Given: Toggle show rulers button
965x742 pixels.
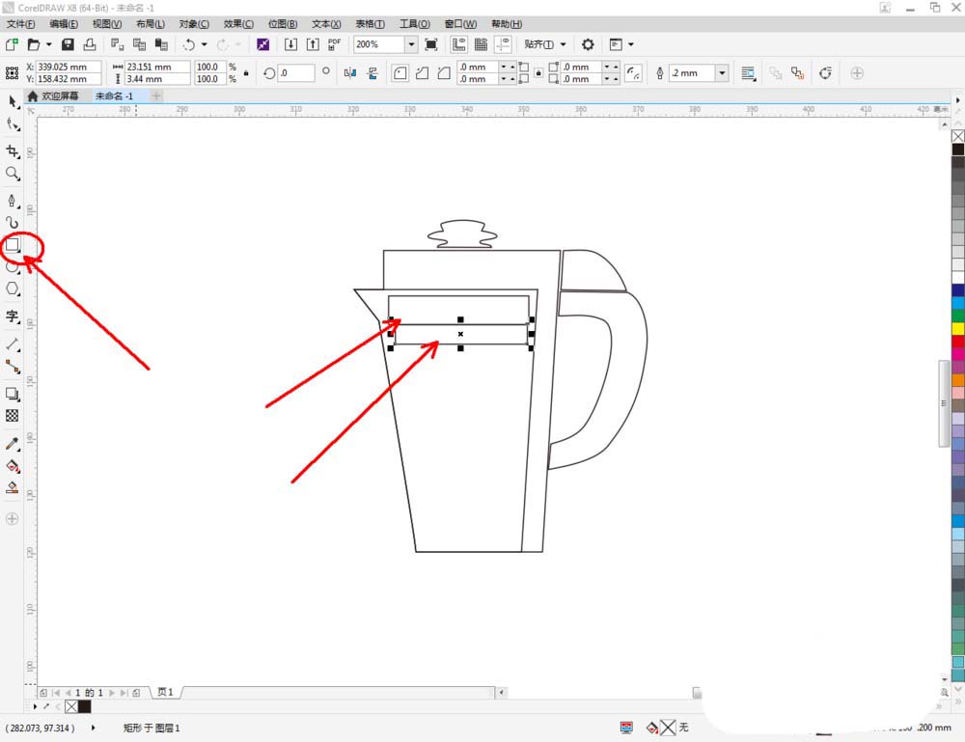Looking at the screenshot, I should (x=457, y=44).
